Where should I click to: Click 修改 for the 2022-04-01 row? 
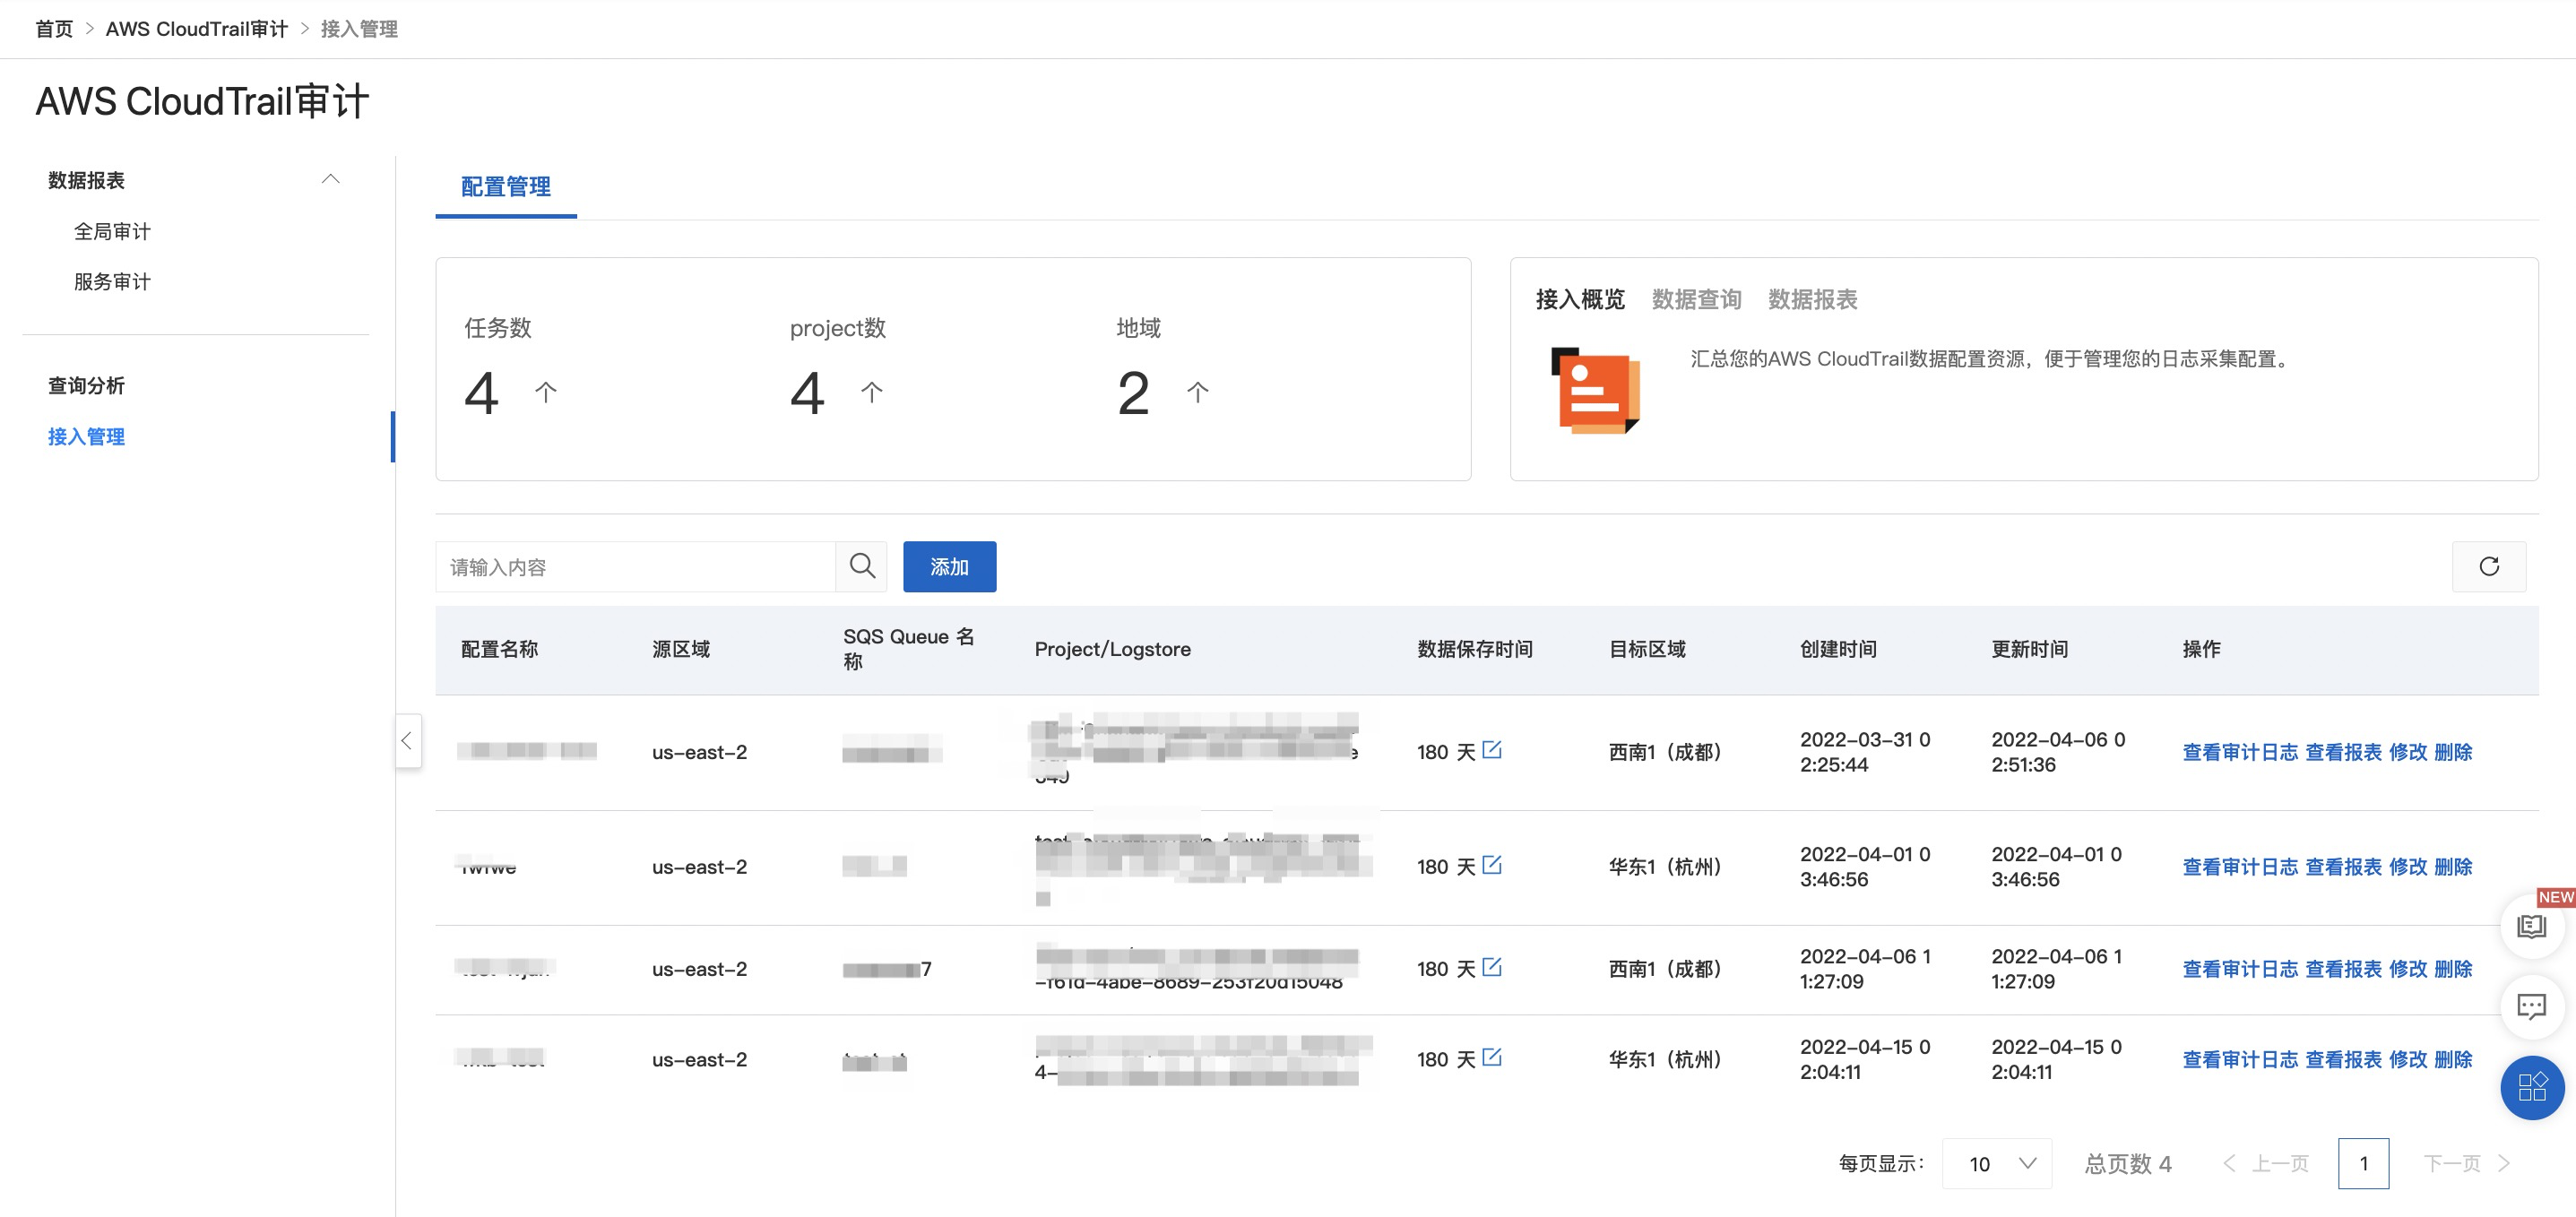[x=2408, y=867]
